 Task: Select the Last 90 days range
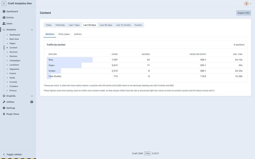point(106,25)
